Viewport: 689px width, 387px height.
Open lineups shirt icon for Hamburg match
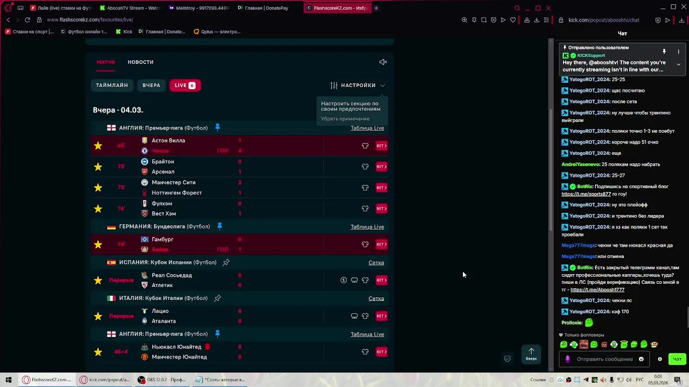pos(365,245)
